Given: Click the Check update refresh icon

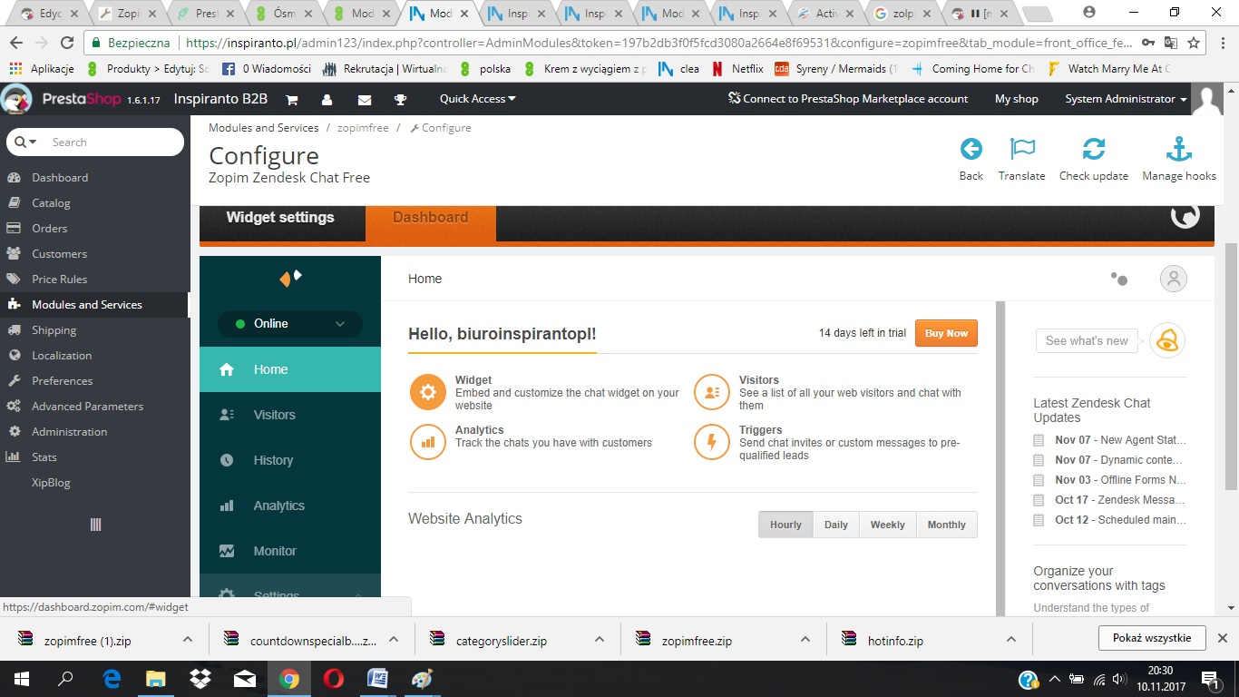Looking at the screenshot, I should [x=1094, y=149].
